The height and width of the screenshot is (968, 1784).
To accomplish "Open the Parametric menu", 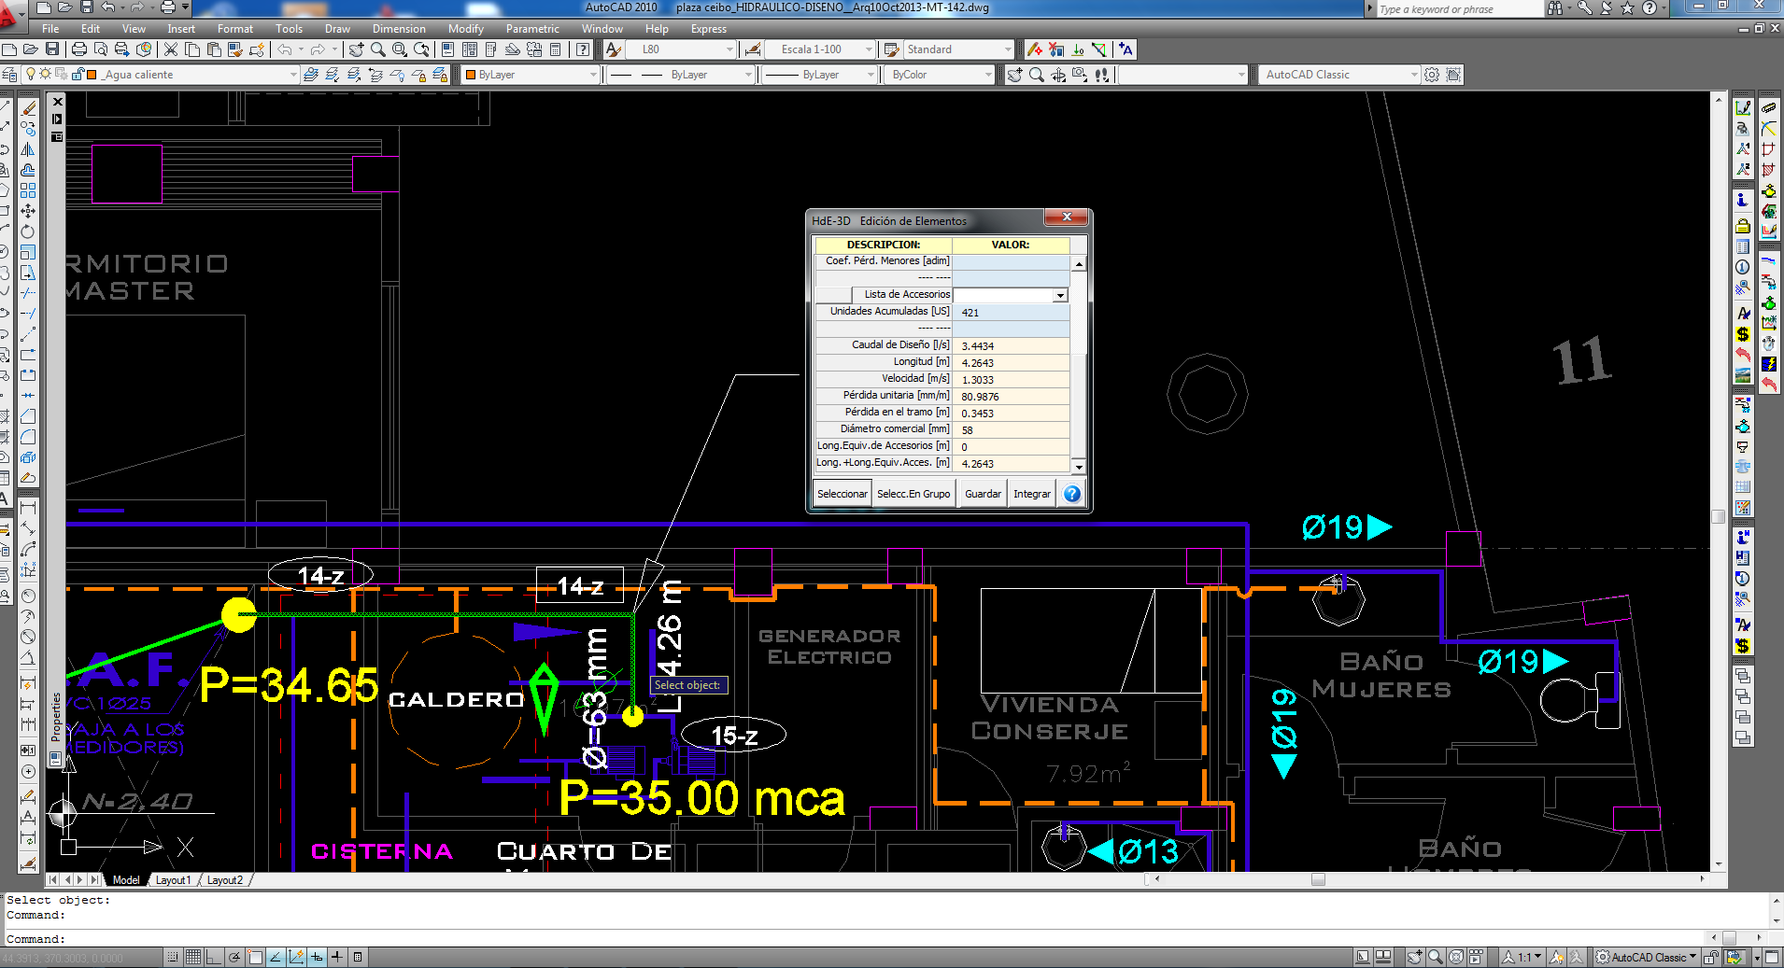I will (x=531, y=29).
